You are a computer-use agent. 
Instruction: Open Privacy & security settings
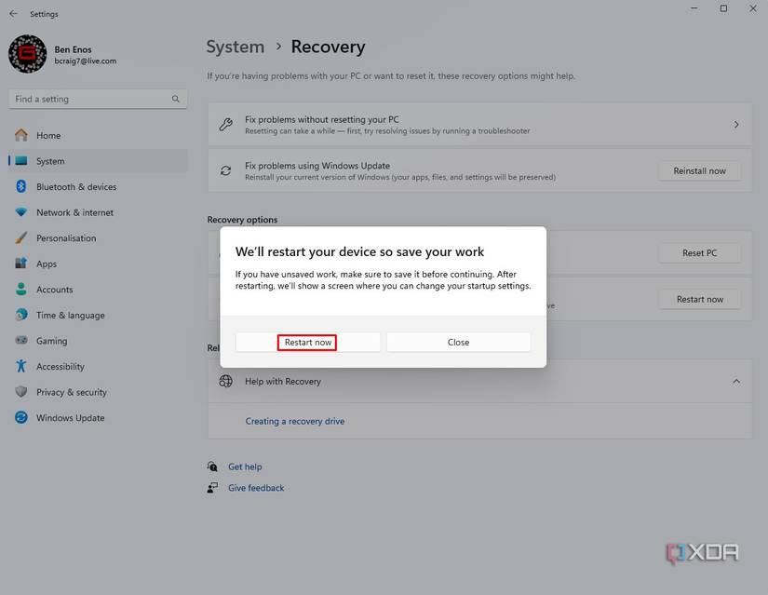coord(98,392)
